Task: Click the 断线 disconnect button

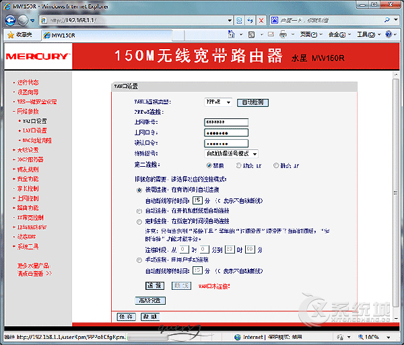Action: 181,286
